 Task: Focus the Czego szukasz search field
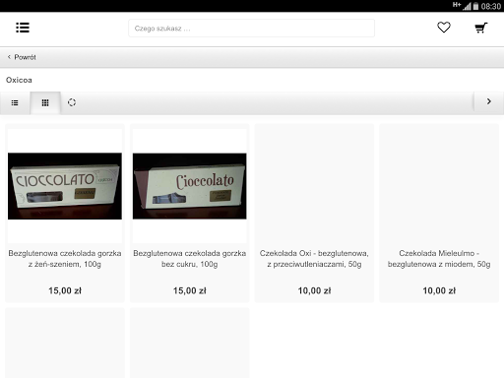coord(251,29)
